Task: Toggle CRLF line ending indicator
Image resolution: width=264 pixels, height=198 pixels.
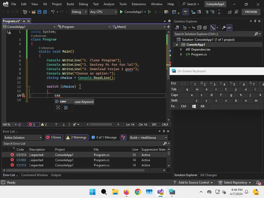Action: [165, 125]
